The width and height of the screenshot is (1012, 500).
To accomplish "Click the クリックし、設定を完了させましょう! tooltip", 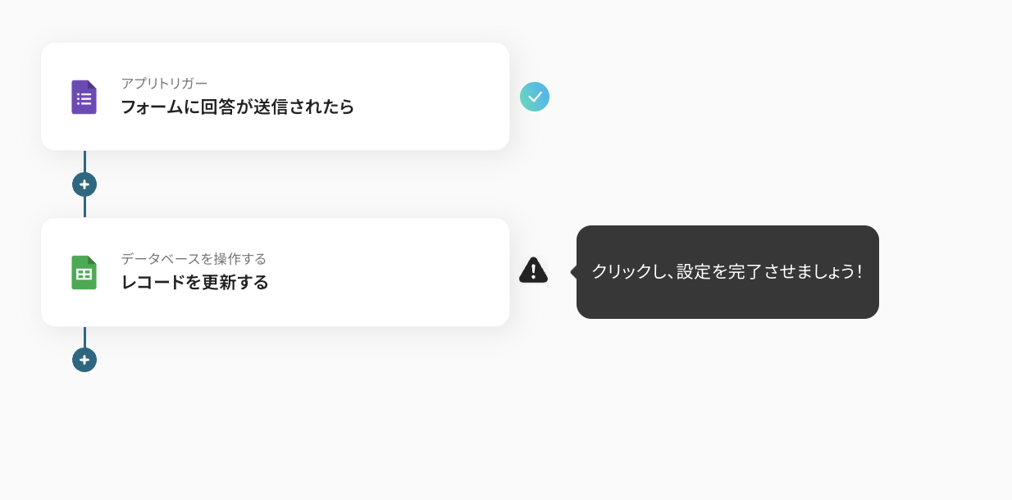I will coord(727,272).
